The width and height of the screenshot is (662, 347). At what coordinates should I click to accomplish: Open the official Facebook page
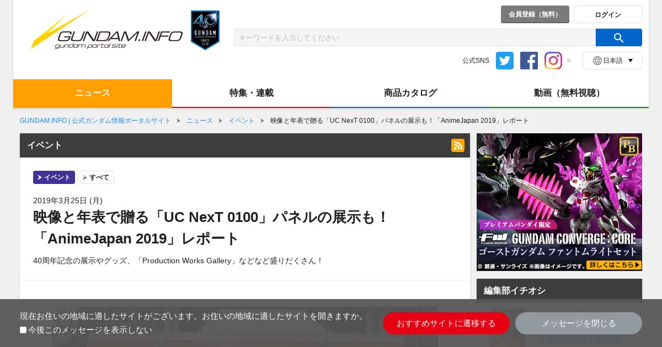tap(529, 61)
